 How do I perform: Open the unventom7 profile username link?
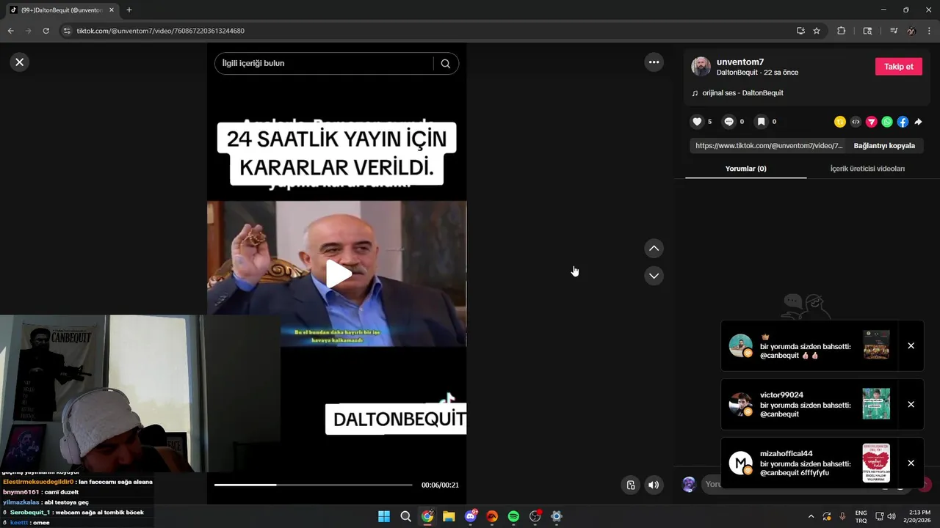tap(740, 62)
